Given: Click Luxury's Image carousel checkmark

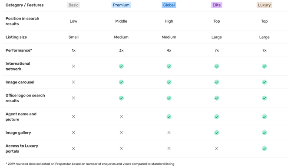Looking at the screenshot, I should 264,82.
